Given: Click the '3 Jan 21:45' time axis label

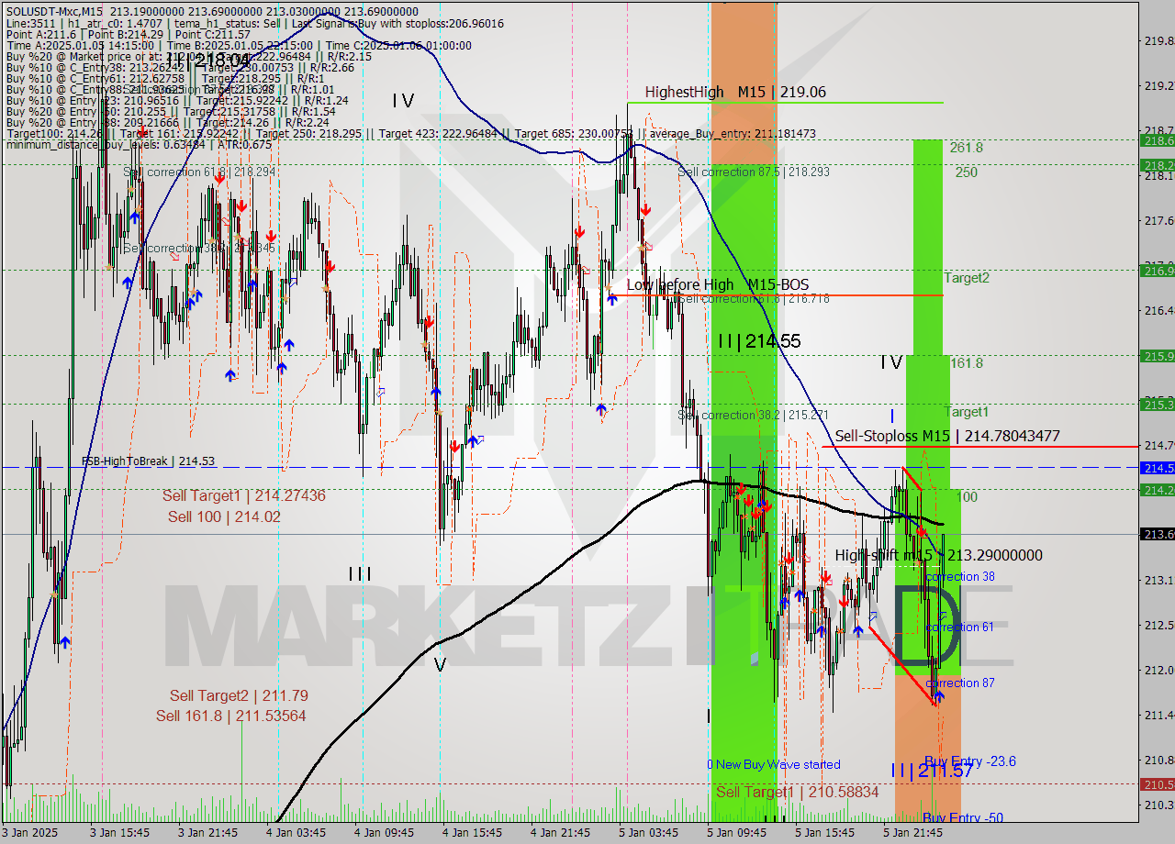Looking at the screenshot, I should (x=207, y=832).
